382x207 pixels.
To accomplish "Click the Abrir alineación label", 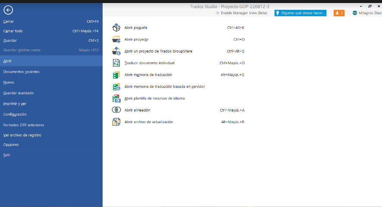I will [137, 110].
